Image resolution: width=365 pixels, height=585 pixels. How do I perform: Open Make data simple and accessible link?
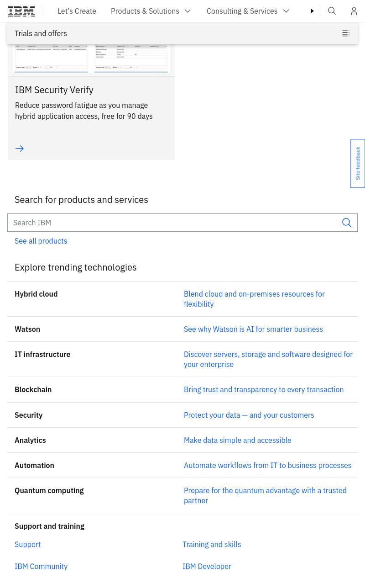pyautogui.click(x=237, y=440)
